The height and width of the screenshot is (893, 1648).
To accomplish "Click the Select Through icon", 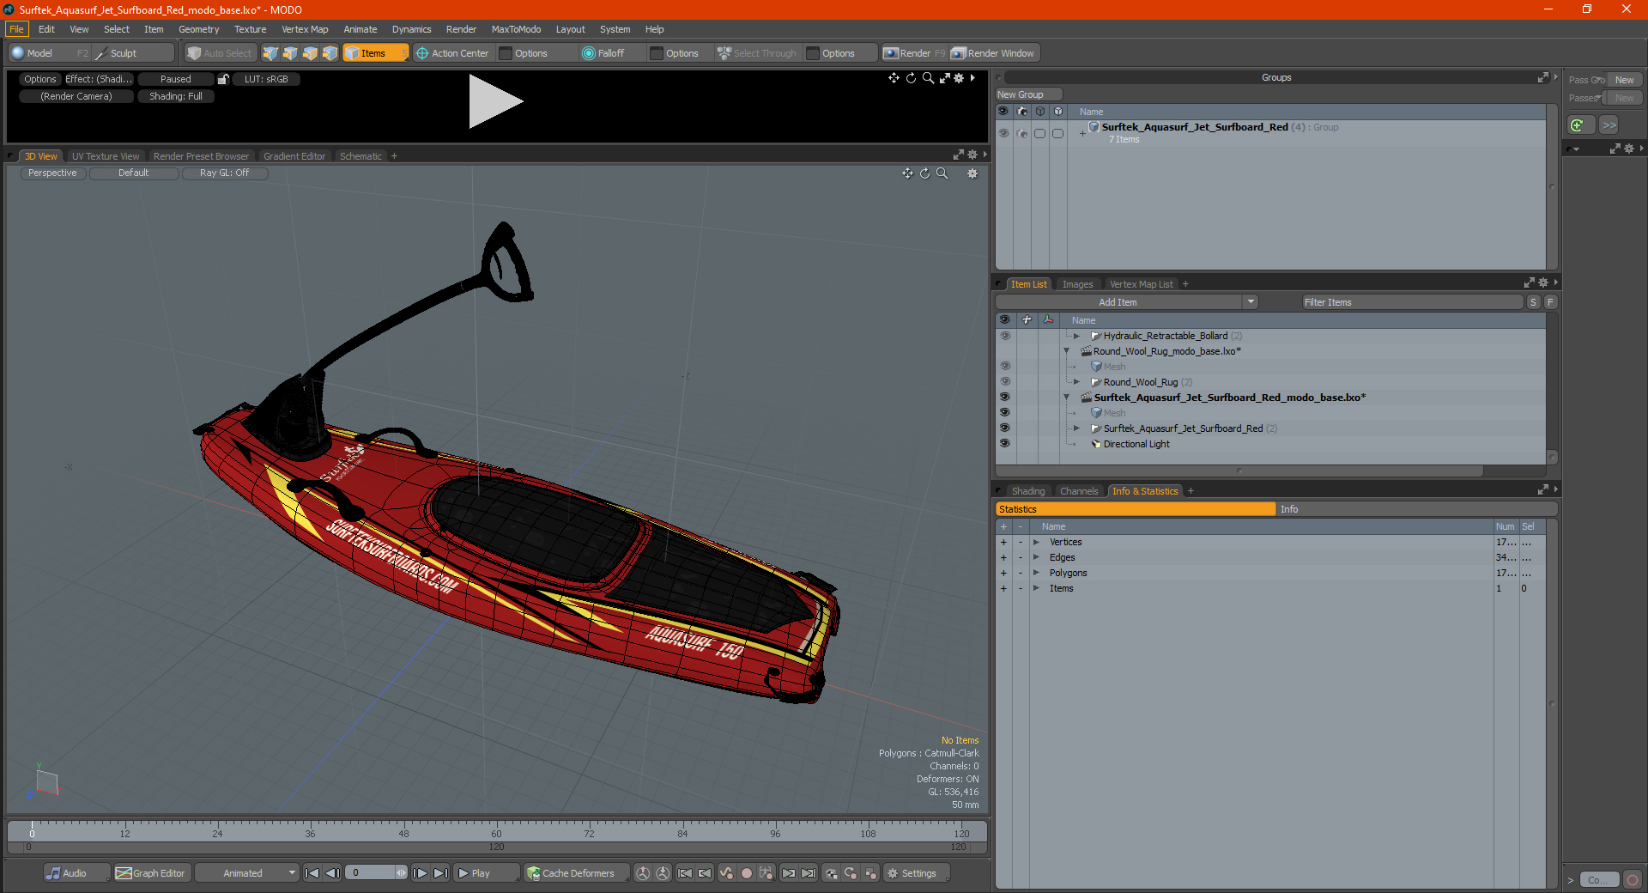I will [724, 53].
